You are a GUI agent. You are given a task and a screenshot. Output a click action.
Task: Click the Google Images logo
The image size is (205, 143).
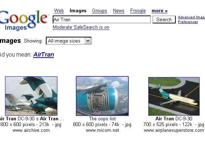[23, 20]
